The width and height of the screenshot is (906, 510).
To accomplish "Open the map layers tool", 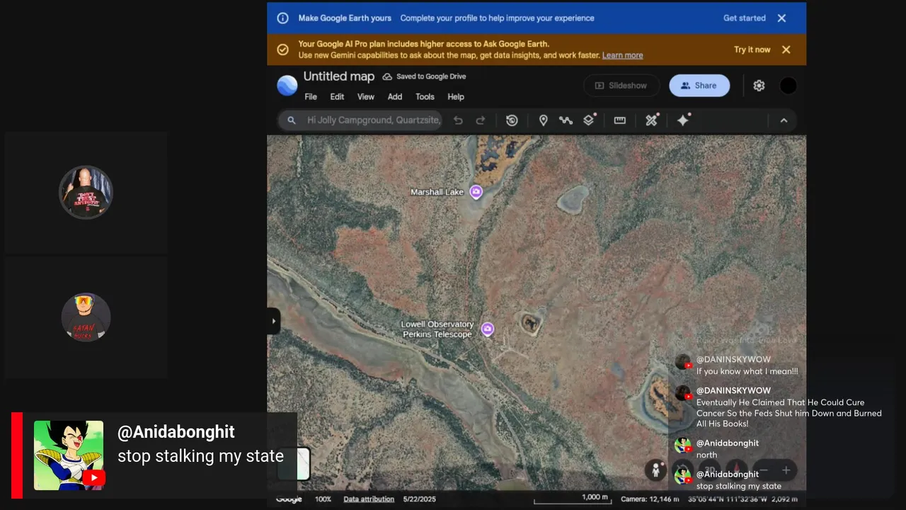I will tap(589, 120).
